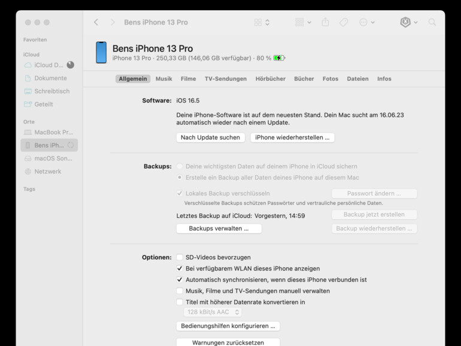Select iCloud backup radio option
The image size is (461, 346).
[180, 166]
